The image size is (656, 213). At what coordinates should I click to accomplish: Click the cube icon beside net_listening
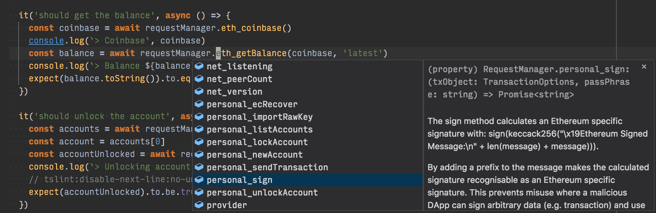pos(199,66)
